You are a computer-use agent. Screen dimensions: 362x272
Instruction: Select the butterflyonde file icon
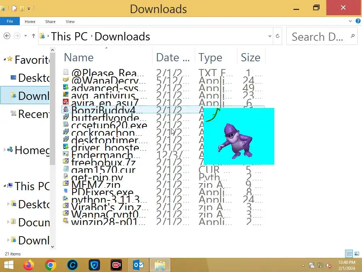[66, 117]
